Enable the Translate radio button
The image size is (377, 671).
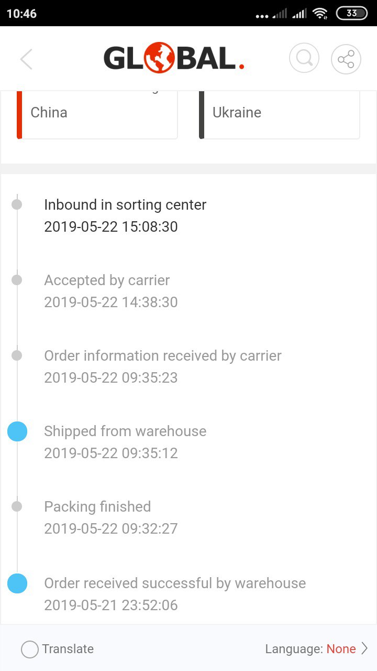point(30,650)
